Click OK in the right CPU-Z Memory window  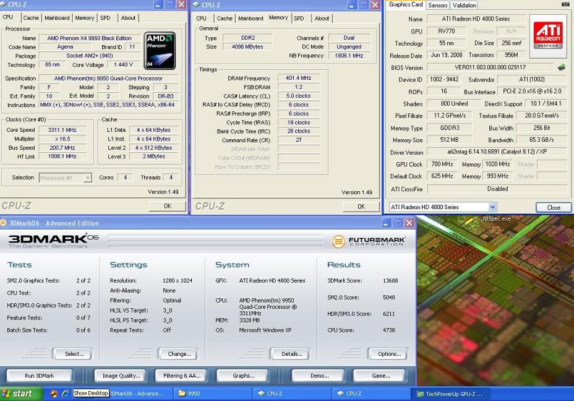361,207
